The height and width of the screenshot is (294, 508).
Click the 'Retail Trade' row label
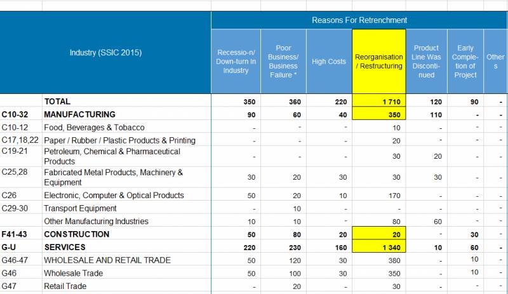click(x=65, y=286)
